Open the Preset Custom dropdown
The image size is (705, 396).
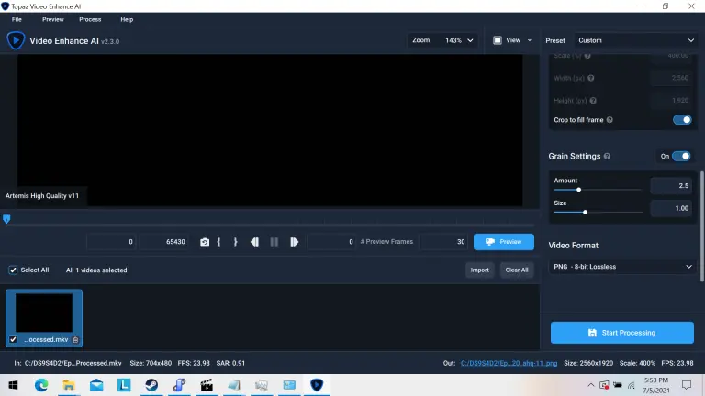[635, 40]
